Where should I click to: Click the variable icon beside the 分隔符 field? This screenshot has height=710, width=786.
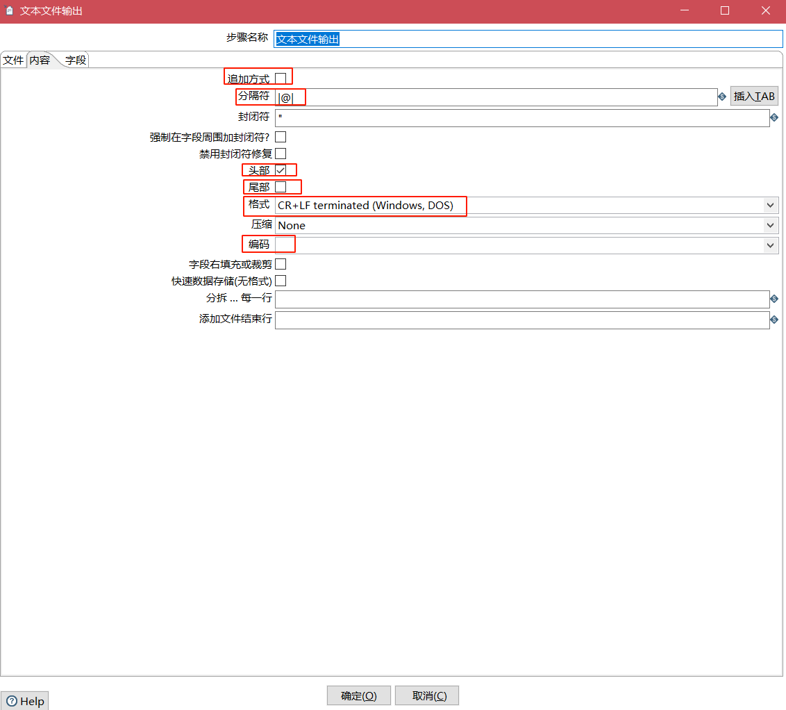coord(722,97)
